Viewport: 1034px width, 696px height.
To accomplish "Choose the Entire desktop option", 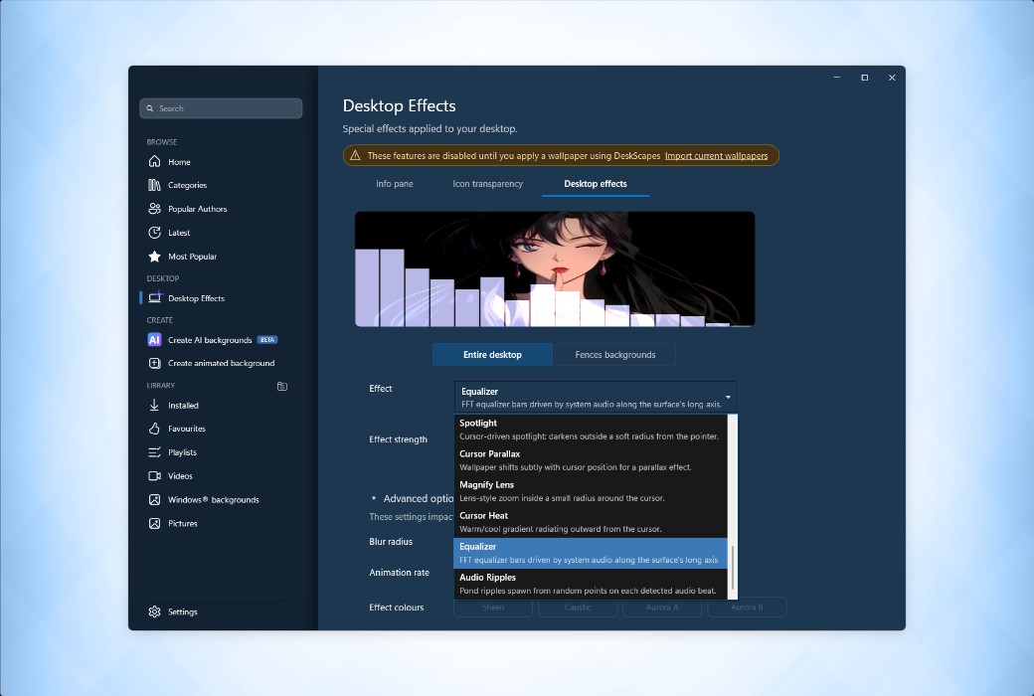I will coord(492,354).
